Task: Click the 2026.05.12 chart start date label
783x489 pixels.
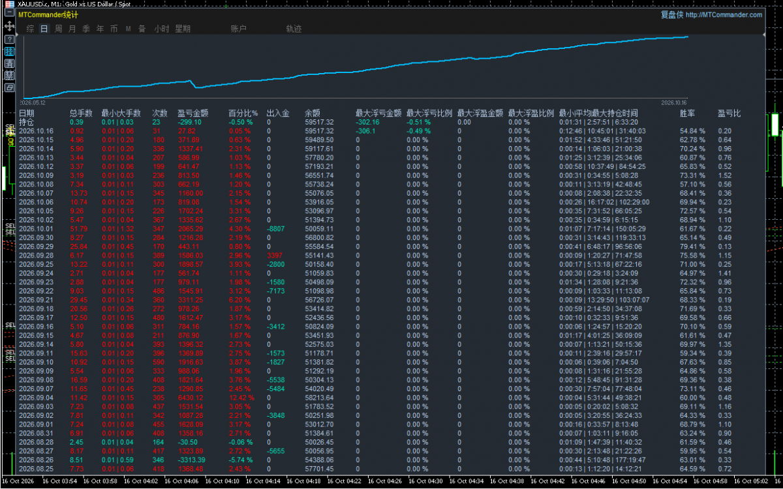Action: (x=33, y=102)
